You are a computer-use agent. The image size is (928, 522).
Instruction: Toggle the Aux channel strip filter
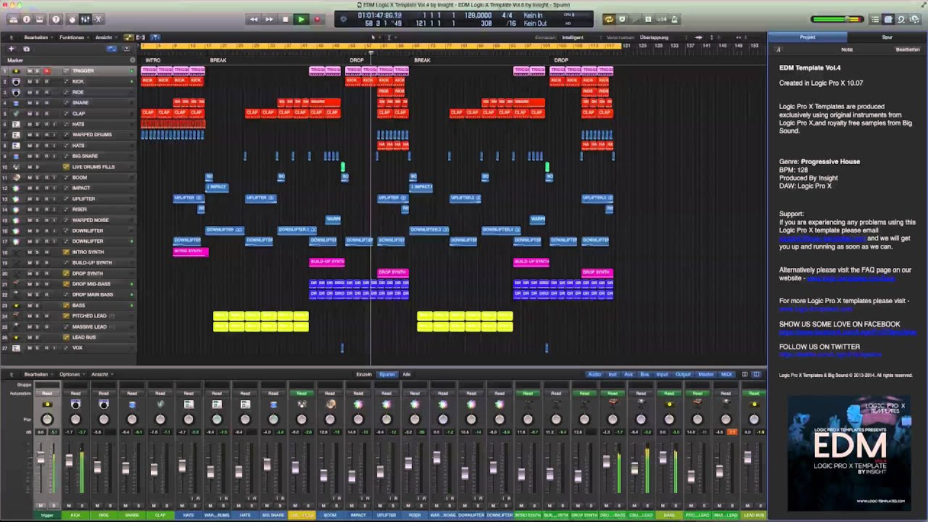pyautogui.click(x=629, y=374)
